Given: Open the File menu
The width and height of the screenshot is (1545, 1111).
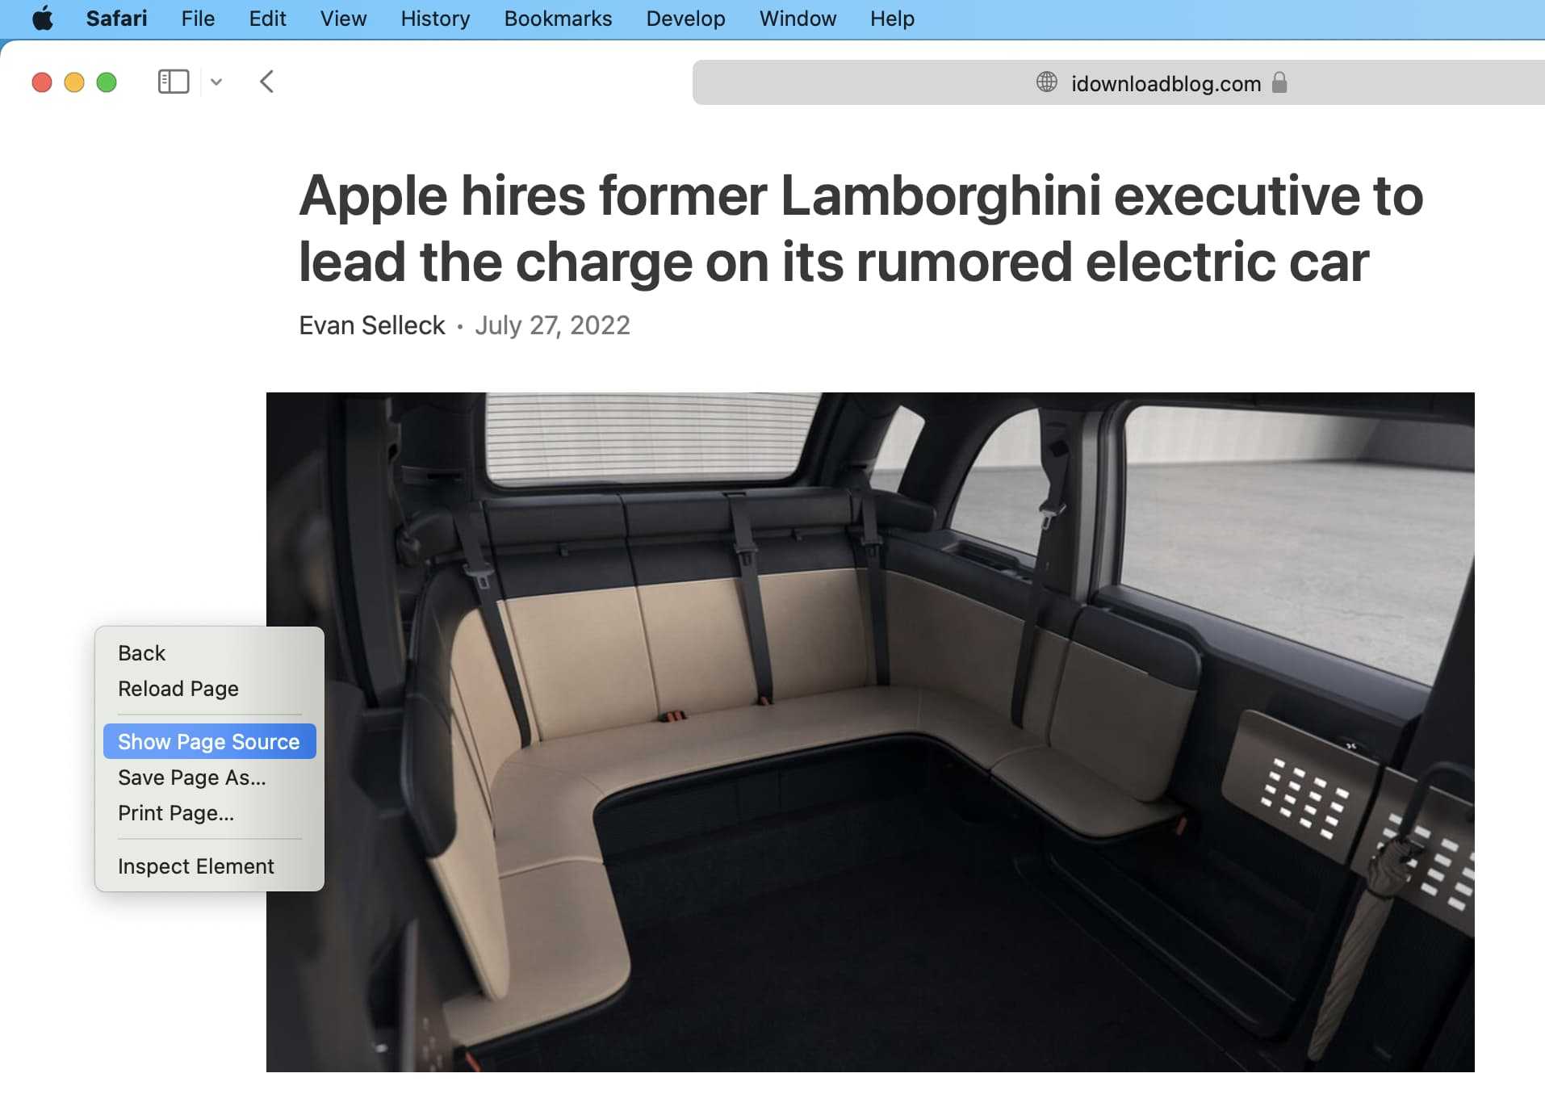Looking at the screenshot, I should pos(198,19).
